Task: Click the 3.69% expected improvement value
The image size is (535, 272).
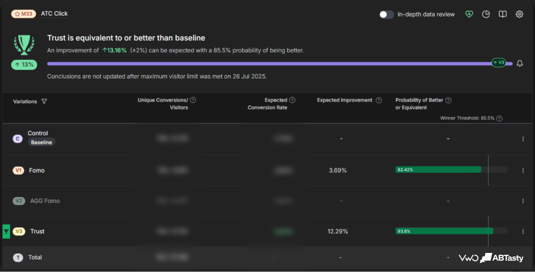Action: point(338,170)
